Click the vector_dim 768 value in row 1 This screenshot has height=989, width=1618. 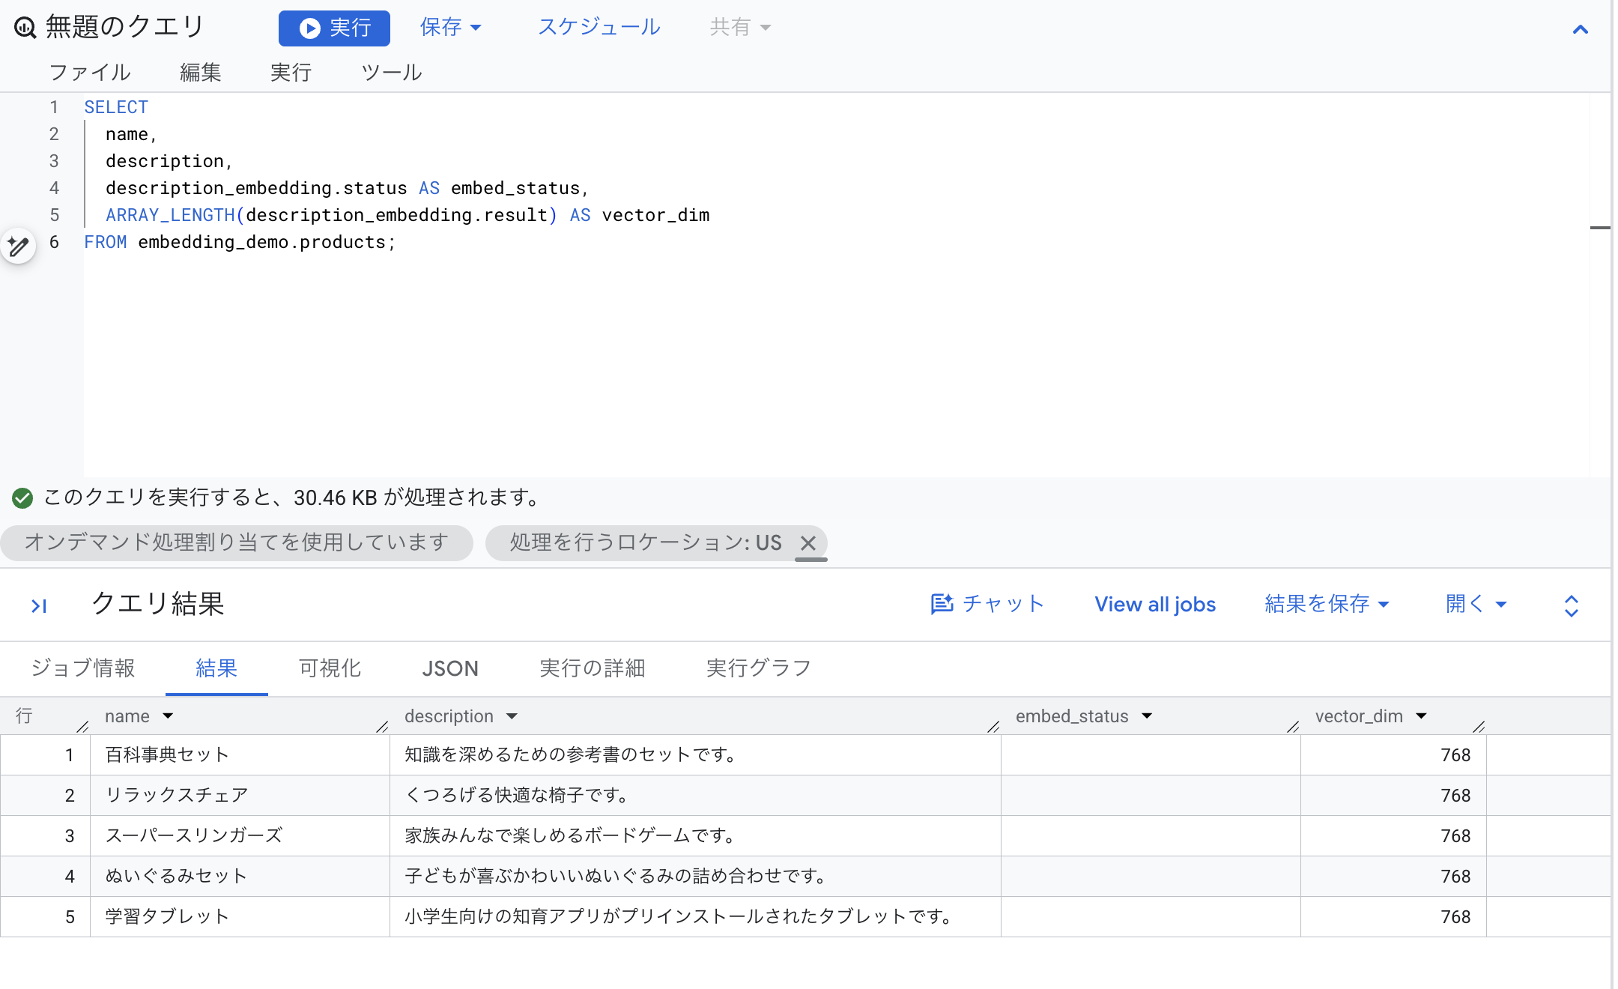(x=1455, y=754)
